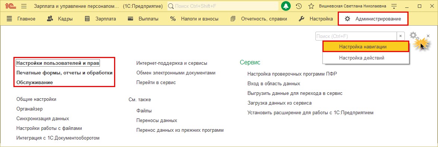Open history clock icon

[299, 6]
